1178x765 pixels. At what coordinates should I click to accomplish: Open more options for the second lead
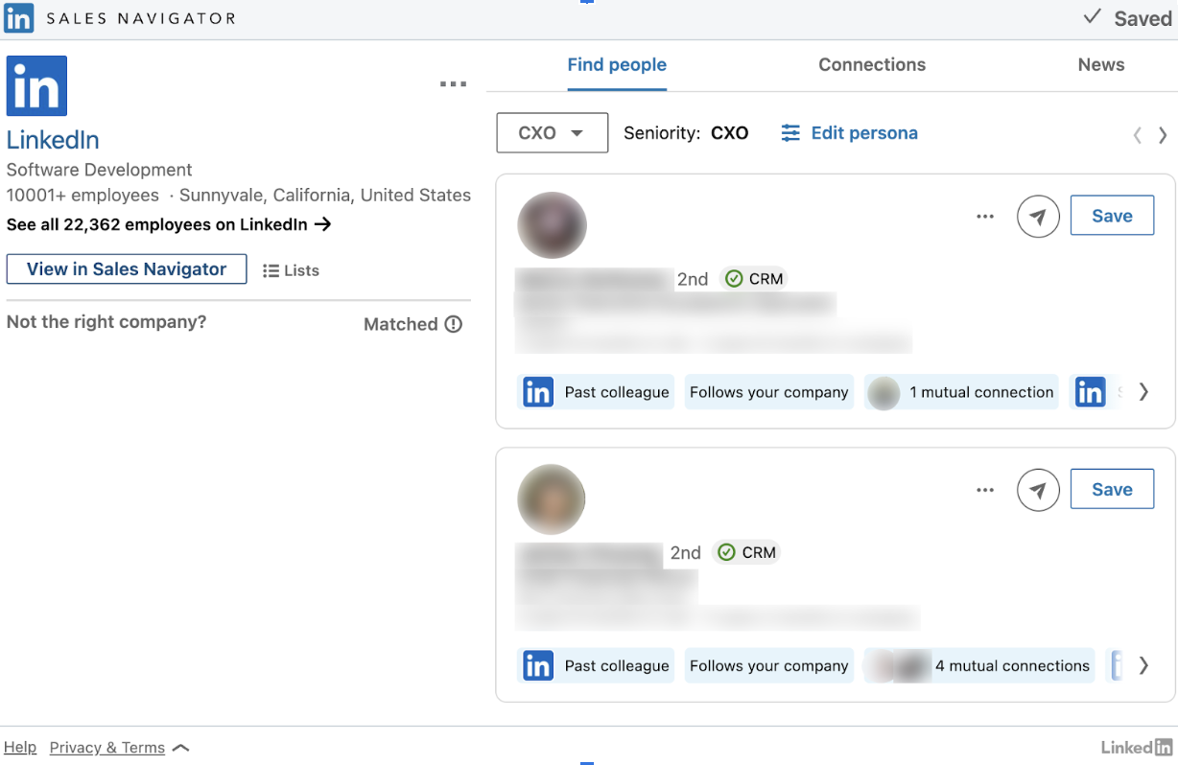(985, 490)
